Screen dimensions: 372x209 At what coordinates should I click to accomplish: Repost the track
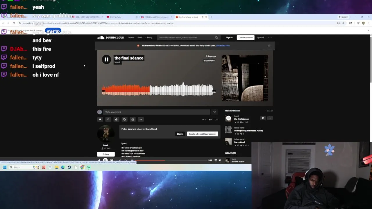click(x=108, y=119)
